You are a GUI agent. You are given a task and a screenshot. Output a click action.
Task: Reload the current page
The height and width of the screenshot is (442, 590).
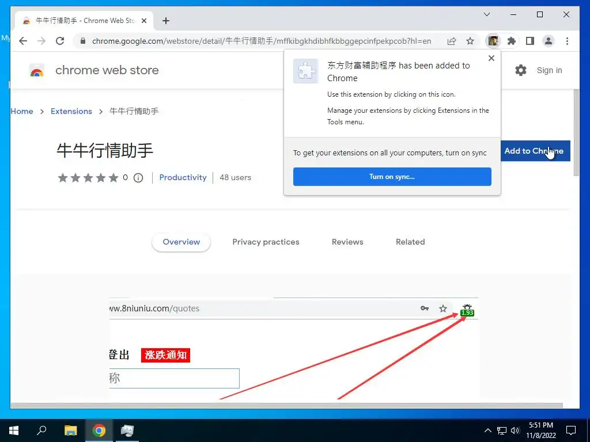(60, 41)
